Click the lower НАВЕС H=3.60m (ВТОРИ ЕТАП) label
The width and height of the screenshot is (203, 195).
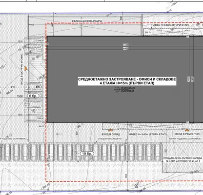coord(148,135)
